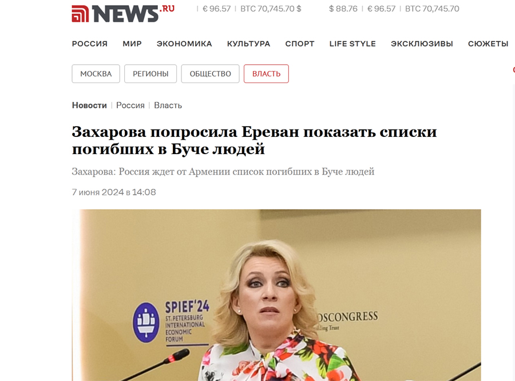Go to the Эксклюзивы section
Image resolution: width=515 pixels, height=381 pixels.
click(x=422, y=44)
